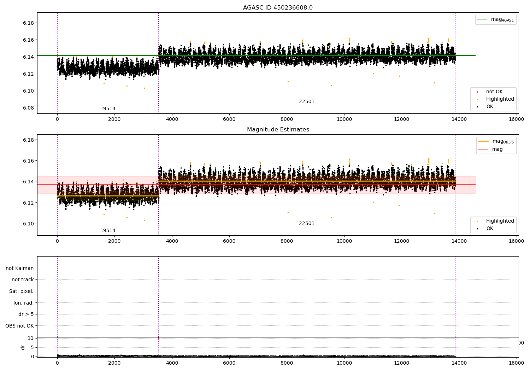Click the 16000 x-tick under the dr plot
Image resolution: width=530 pixels, height=371 pixels.
516,363
